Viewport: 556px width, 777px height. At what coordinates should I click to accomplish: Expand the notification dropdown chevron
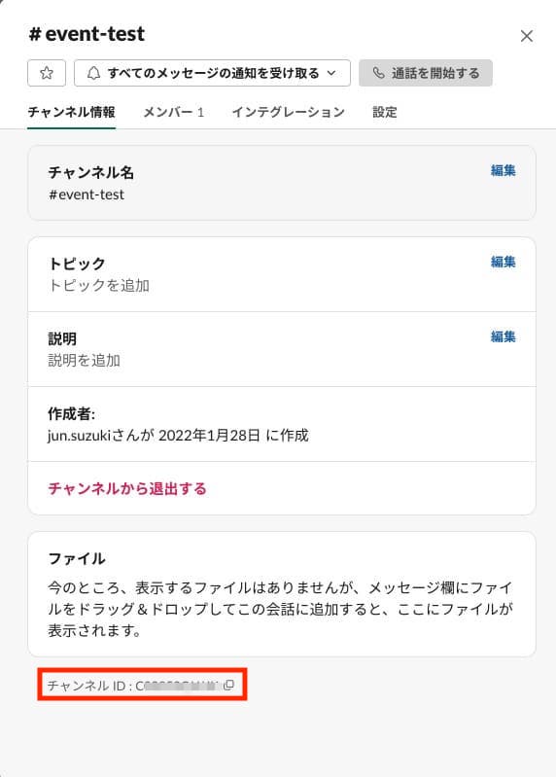(331, 73)
